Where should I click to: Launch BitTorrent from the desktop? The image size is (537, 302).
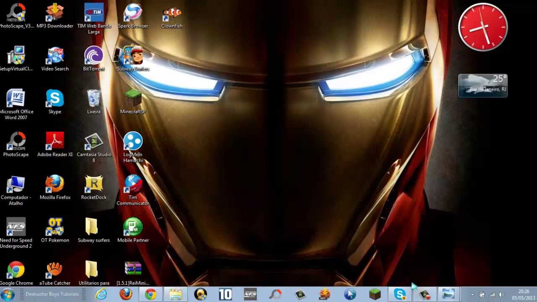(x=94, y=59)
